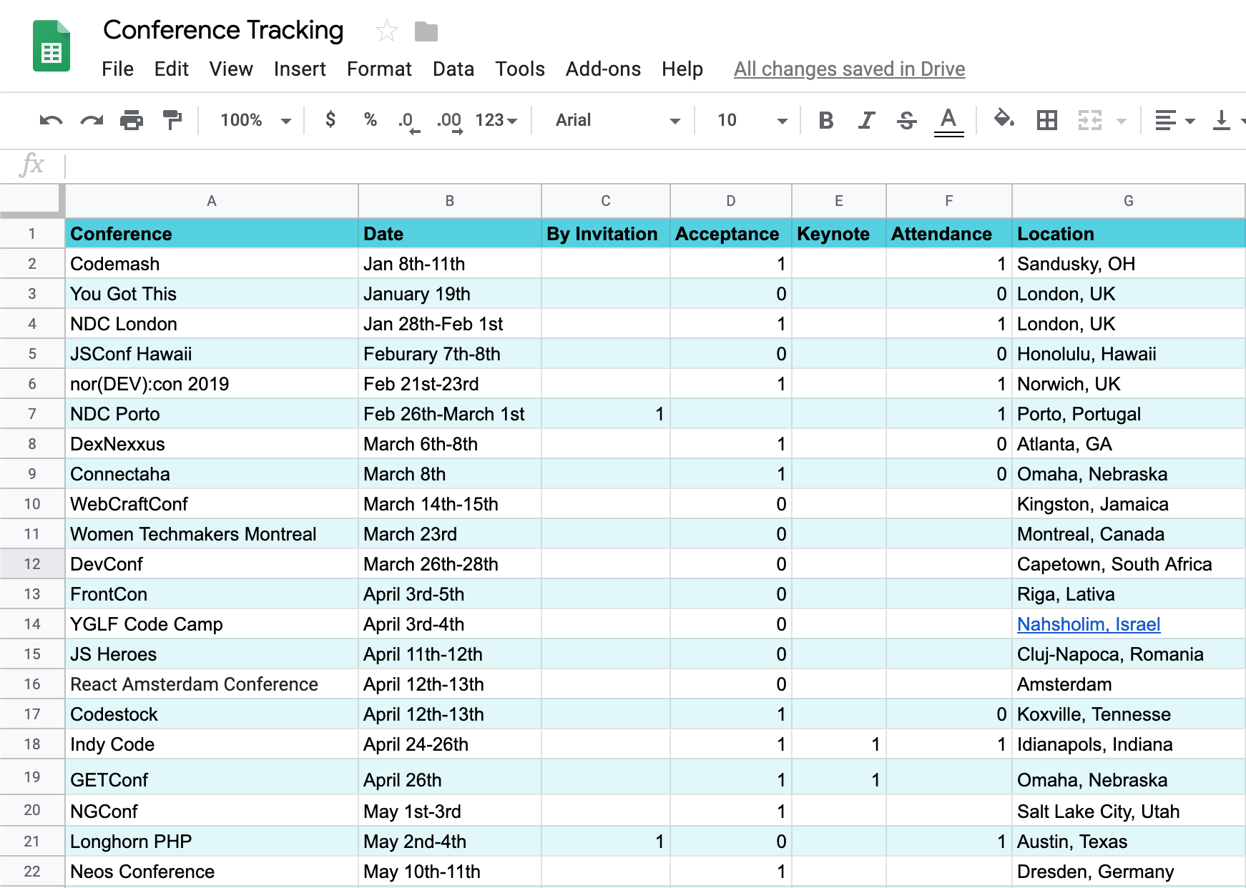Click the formula bar input
The image size is (1246, 888).
click(x=654, y=166)
